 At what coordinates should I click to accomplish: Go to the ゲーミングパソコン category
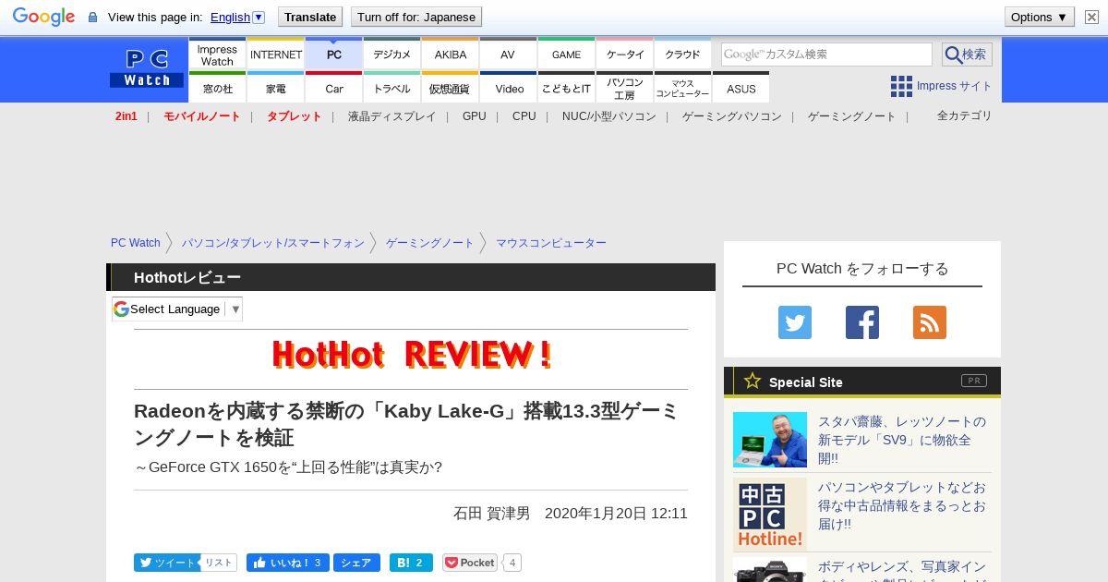tap(732, 116)
